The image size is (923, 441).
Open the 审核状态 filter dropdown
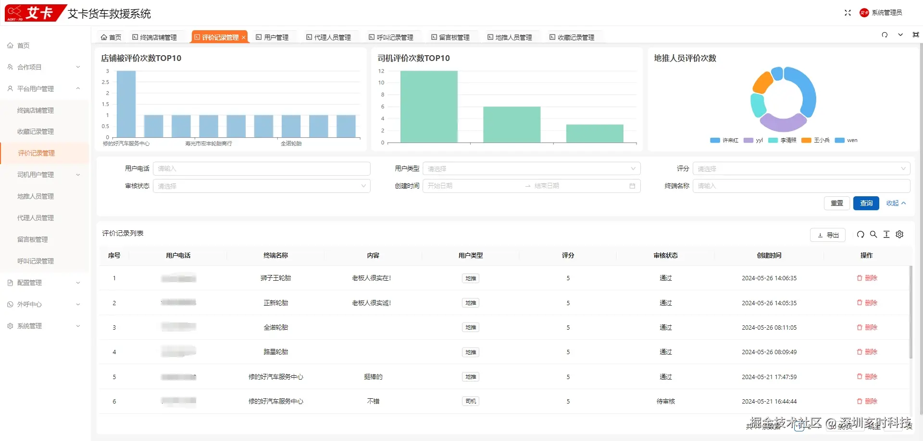click(x=262, y=186)
